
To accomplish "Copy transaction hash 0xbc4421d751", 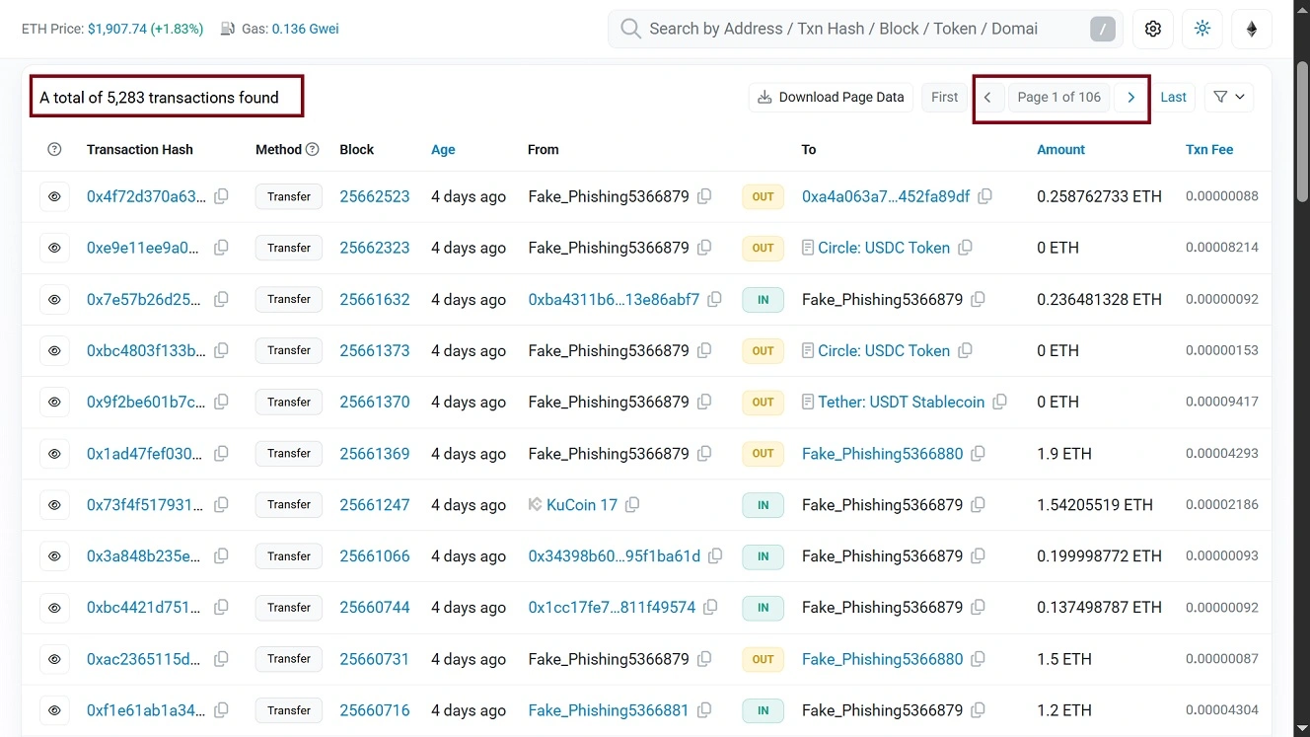I will click(221, 607).
